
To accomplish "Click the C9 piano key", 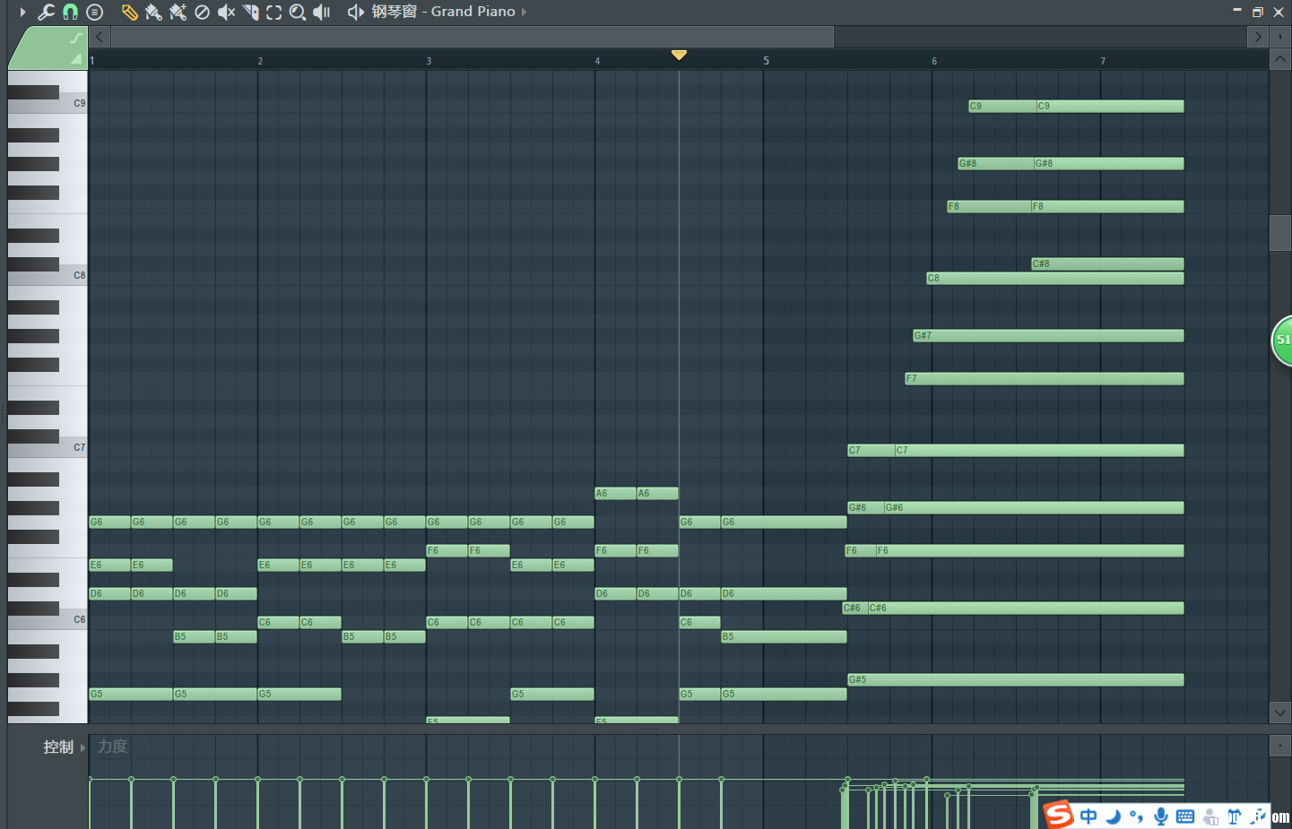I will pyautogui.click(x=48, y=104).
